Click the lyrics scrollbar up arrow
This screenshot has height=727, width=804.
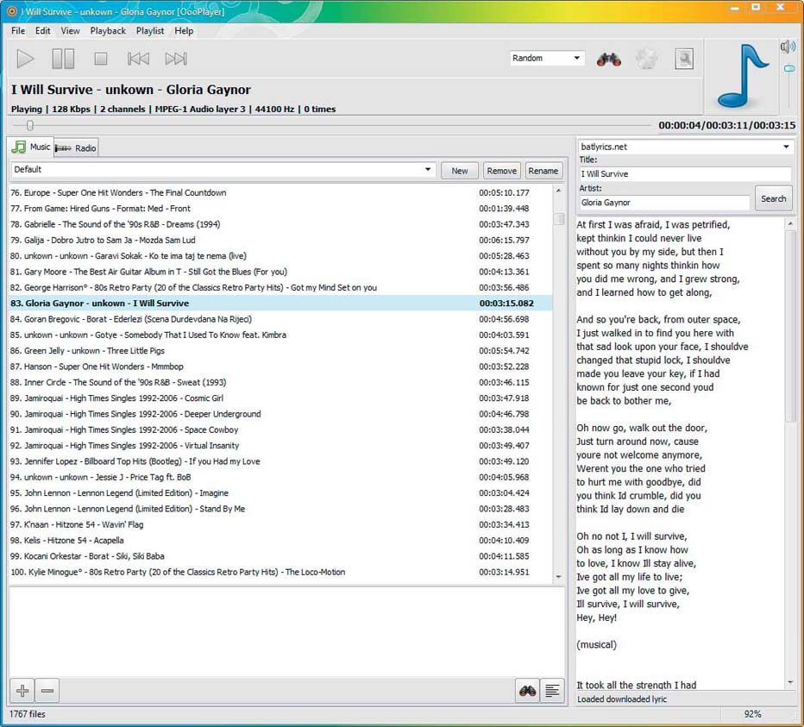point(790,224)
